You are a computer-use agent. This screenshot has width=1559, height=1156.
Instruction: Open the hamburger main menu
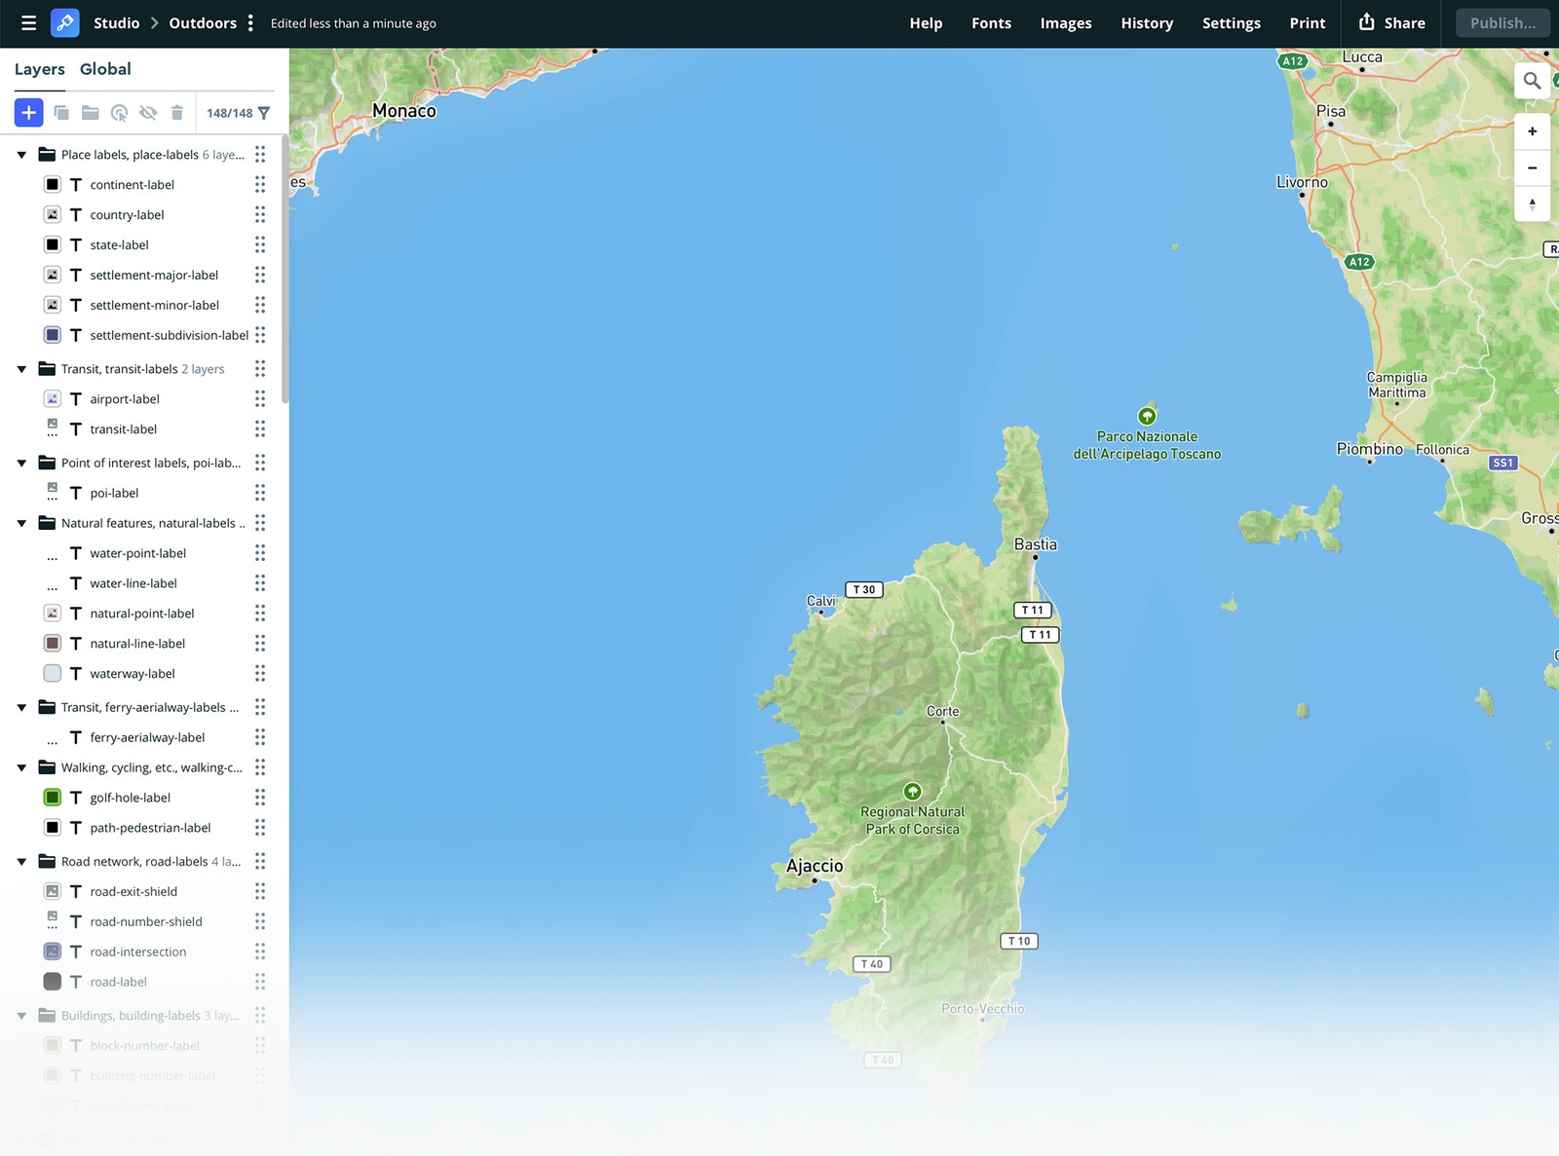pos(28,22)
